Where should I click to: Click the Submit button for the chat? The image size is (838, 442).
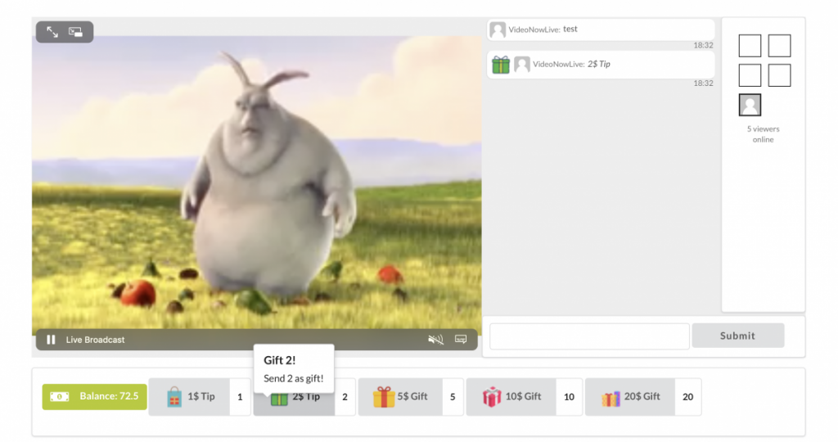(738, 336)
